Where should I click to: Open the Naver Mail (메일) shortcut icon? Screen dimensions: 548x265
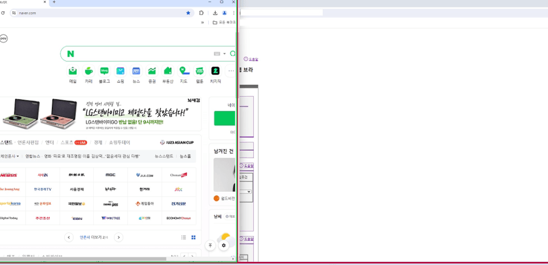pyautogui.click(x=73, y=71)
